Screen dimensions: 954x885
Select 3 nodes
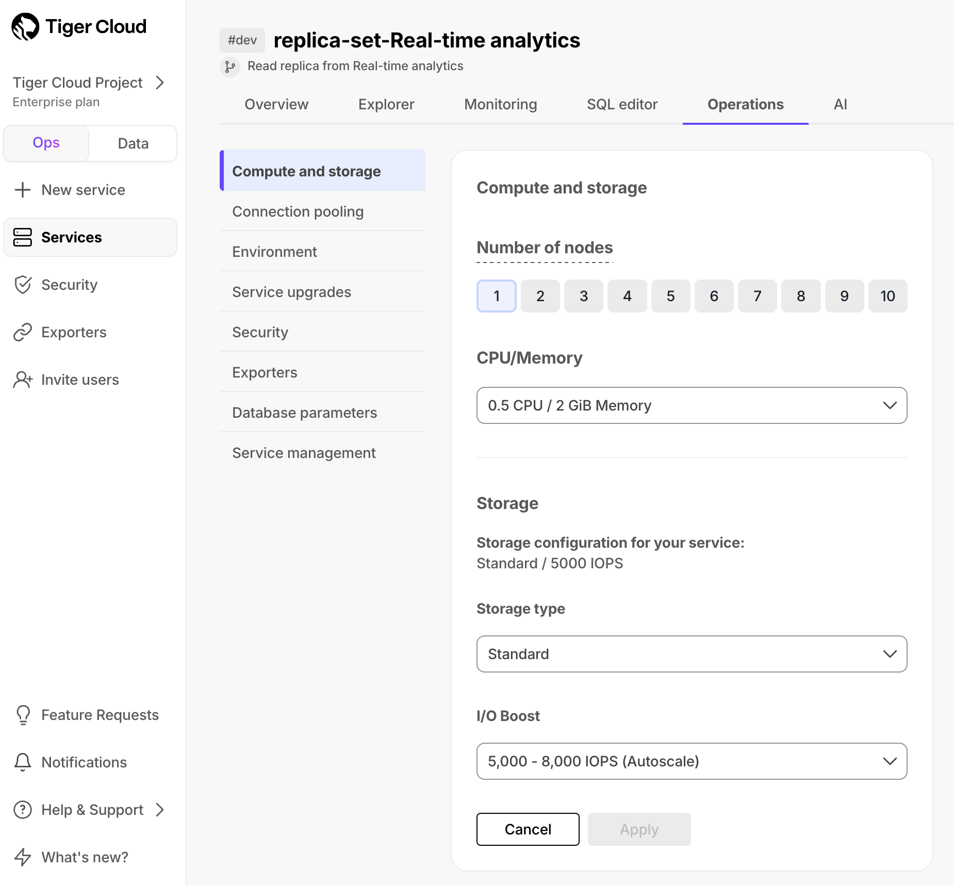point(584,296)
